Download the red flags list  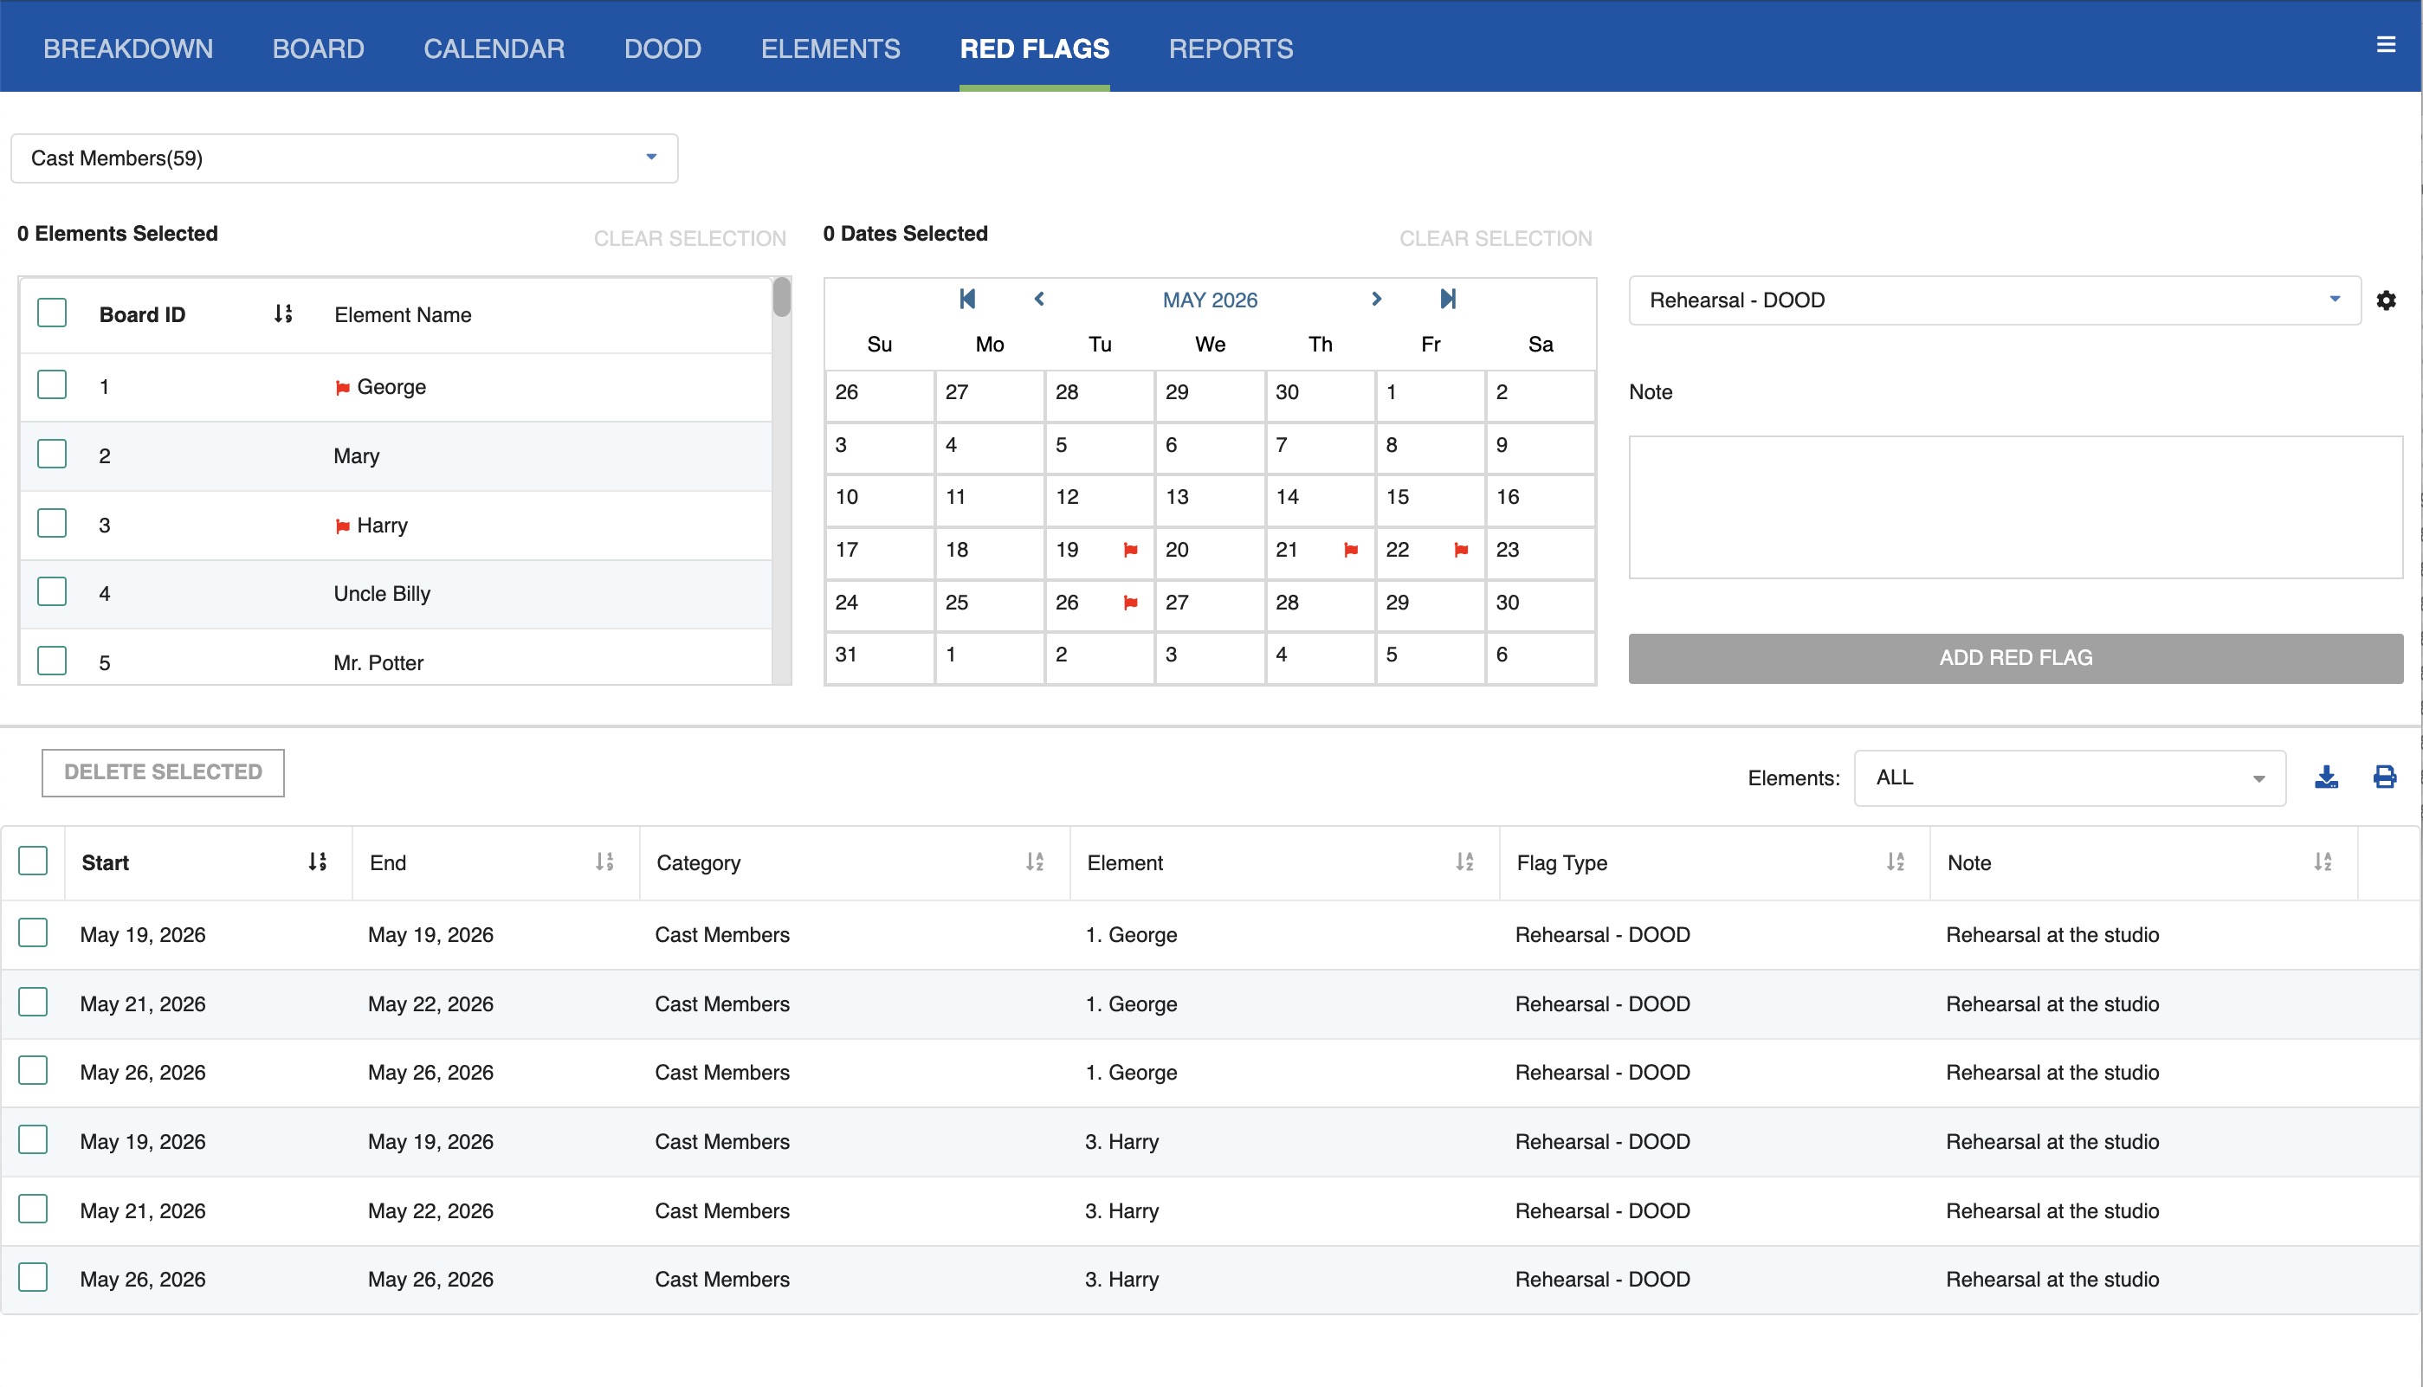pos(2326,777)
